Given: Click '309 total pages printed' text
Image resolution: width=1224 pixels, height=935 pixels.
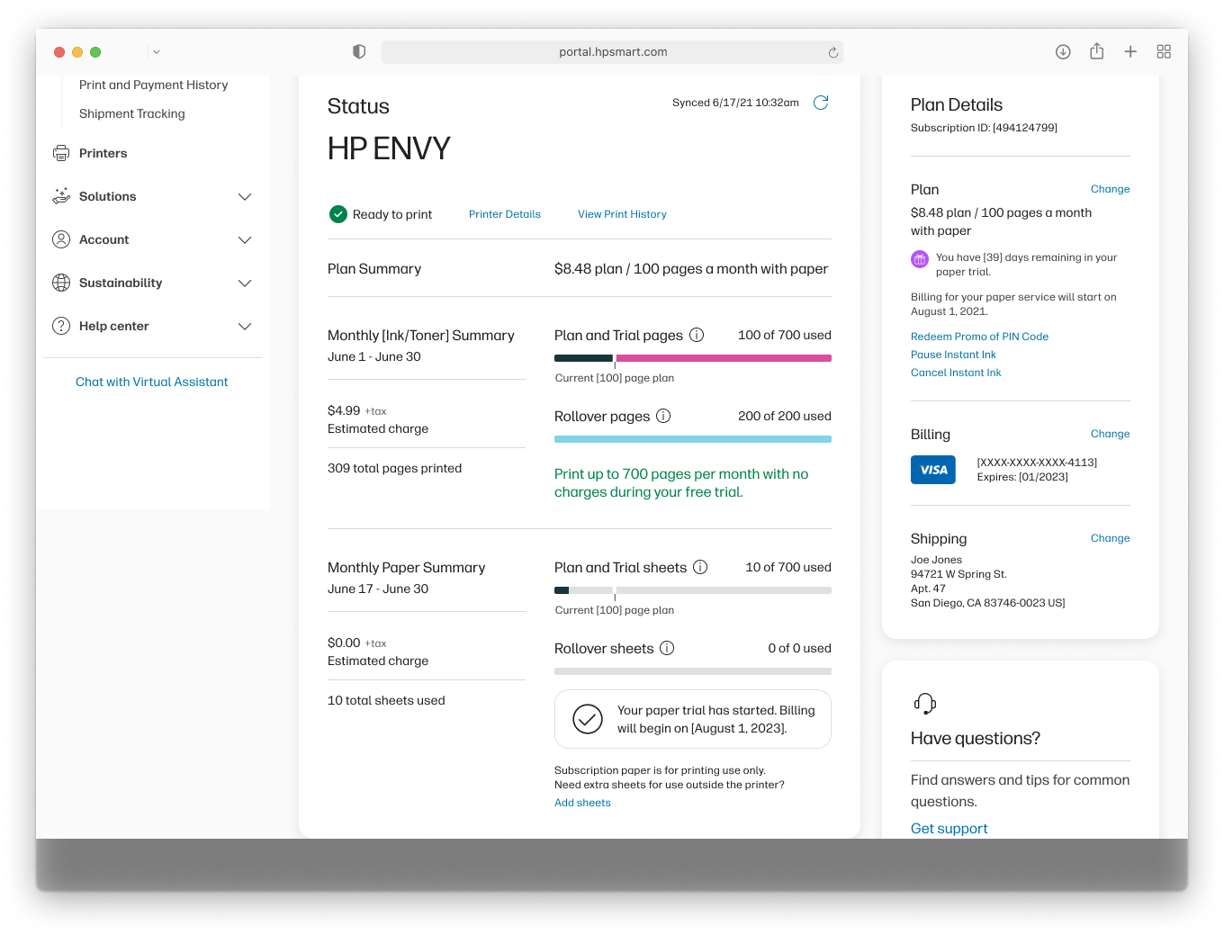Looking at the screenshot, I should (394, 468).
